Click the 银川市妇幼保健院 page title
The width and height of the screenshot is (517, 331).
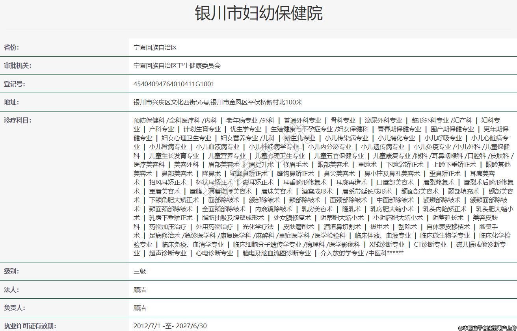(x=258, y=13)
